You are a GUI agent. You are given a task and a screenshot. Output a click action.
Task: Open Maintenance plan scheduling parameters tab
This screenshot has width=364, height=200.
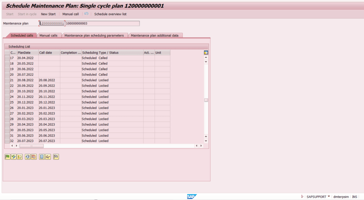tap(94, 36)
